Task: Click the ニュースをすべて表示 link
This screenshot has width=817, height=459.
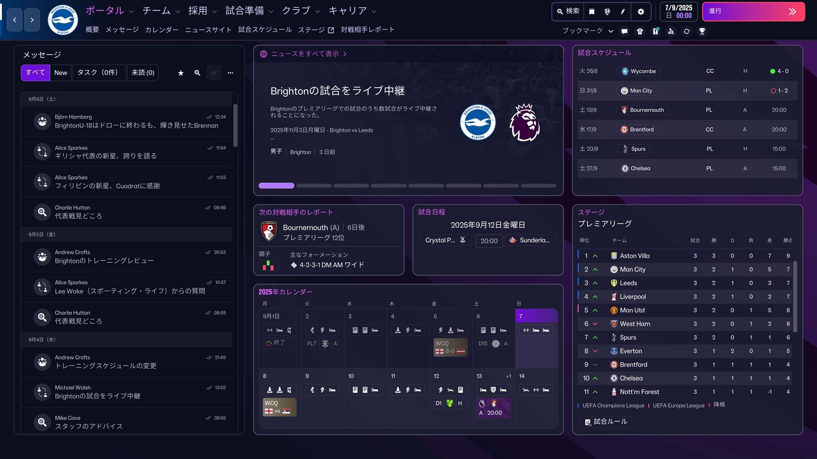Action: [305, 54]
